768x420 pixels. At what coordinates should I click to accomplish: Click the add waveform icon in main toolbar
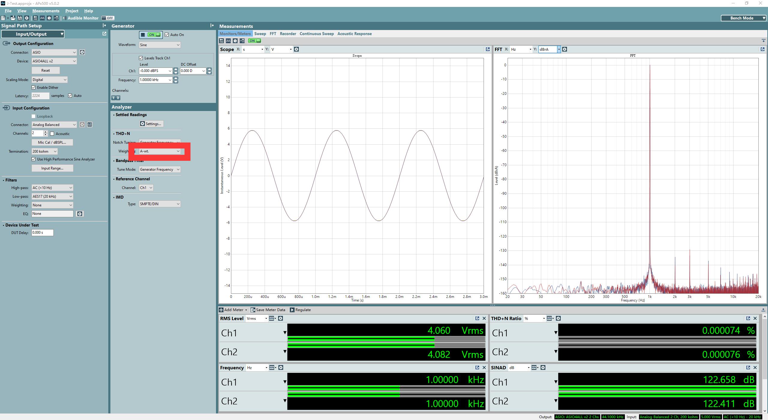tap(56, 18)
